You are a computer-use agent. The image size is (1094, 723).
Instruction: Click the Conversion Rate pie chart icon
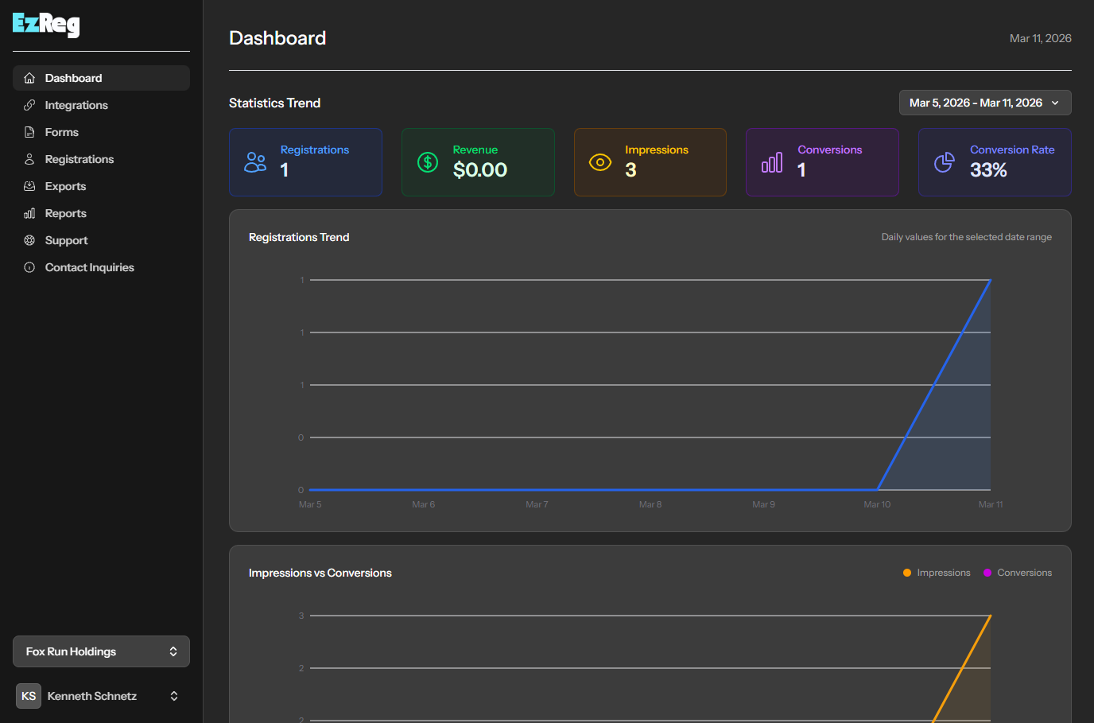945,162
